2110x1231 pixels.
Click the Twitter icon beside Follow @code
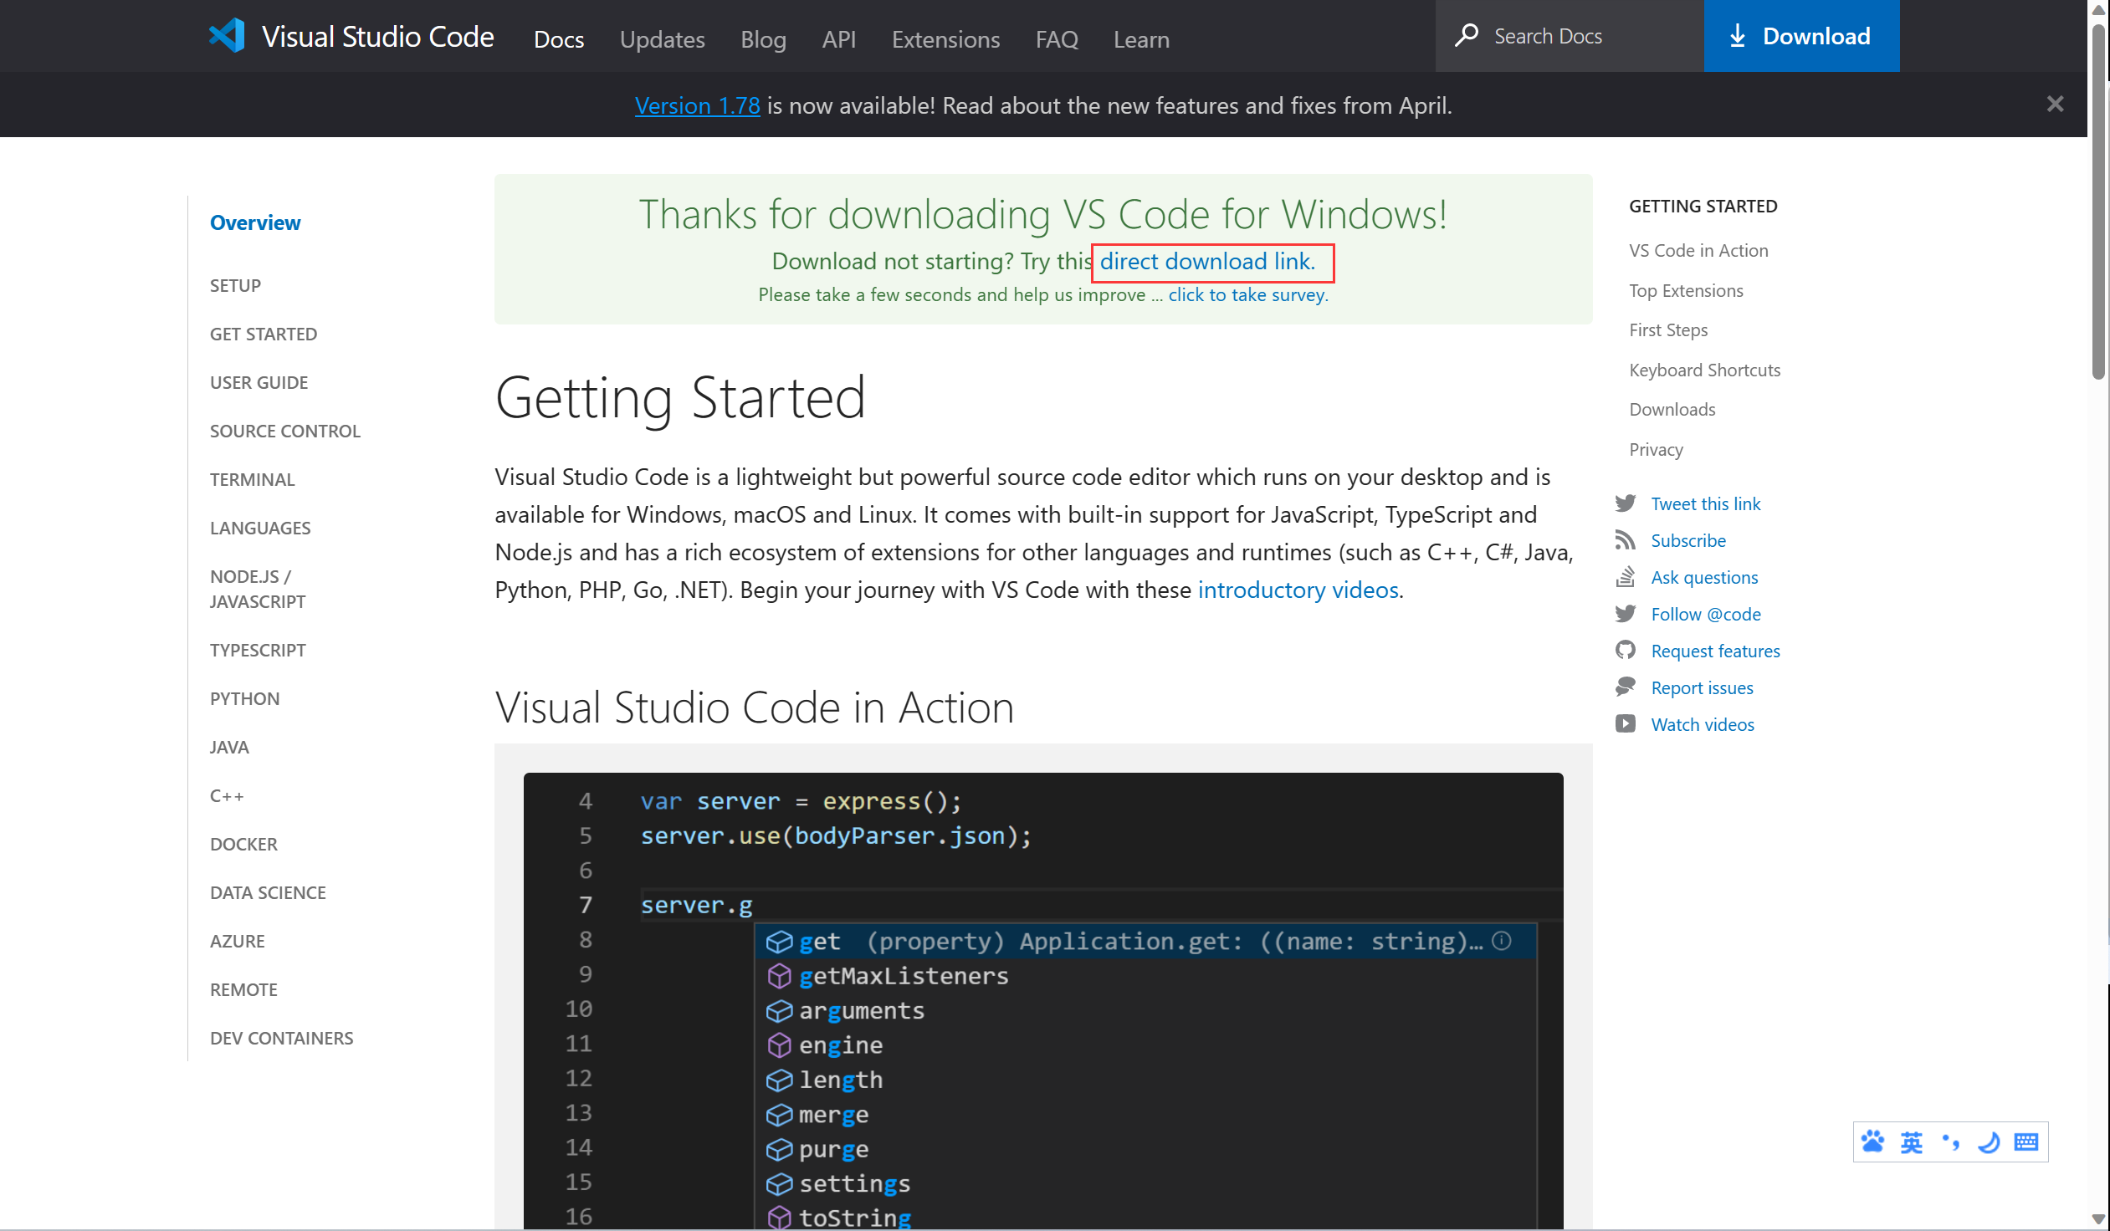click(x=1626, y=613)
